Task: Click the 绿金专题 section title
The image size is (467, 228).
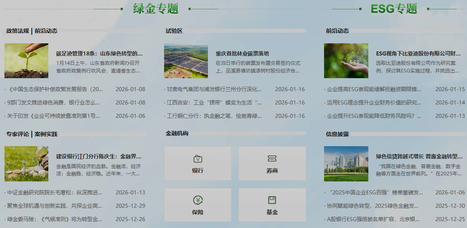Action: point(156,9)
